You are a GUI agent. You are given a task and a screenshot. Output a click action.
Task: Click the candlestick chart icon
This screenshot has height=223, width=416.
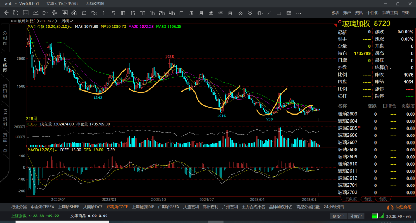pyautogui.click(x=45, y=13)
